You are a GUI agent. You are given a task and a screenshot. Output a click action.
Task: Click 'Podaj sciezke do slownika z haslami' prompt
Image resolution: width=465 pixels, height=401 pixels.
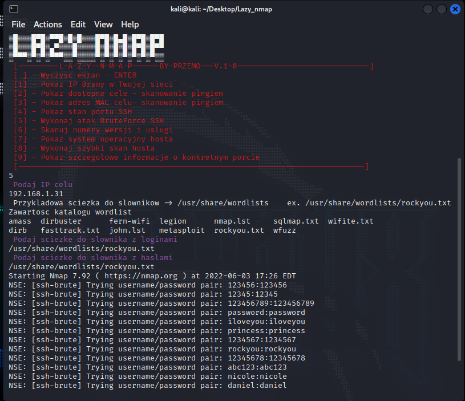pyautogui.click(x=93, y=258)
